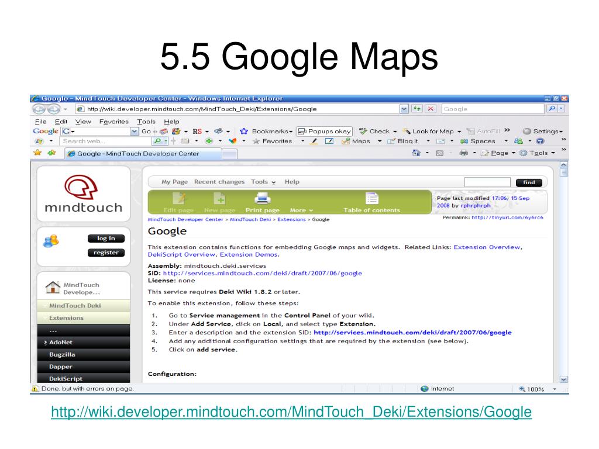Click the red X Stop button
599x449 pixels.
coord(431,109)
